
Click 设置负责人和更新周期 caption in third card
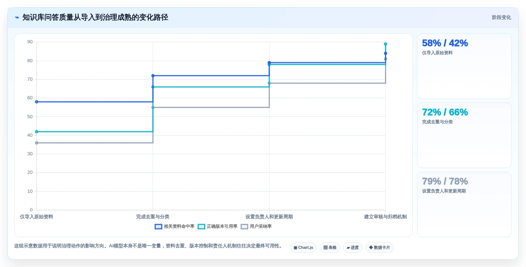click(x=444, y=191)
